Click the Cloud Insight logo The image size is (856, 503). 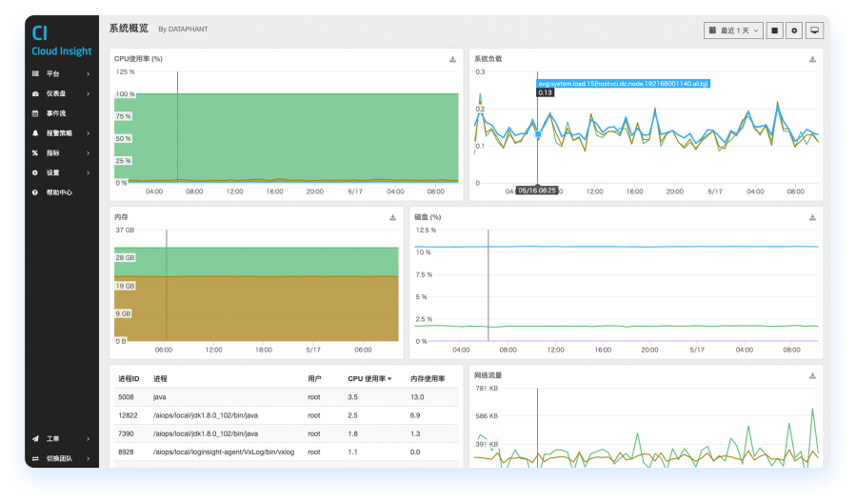[61, 42]
